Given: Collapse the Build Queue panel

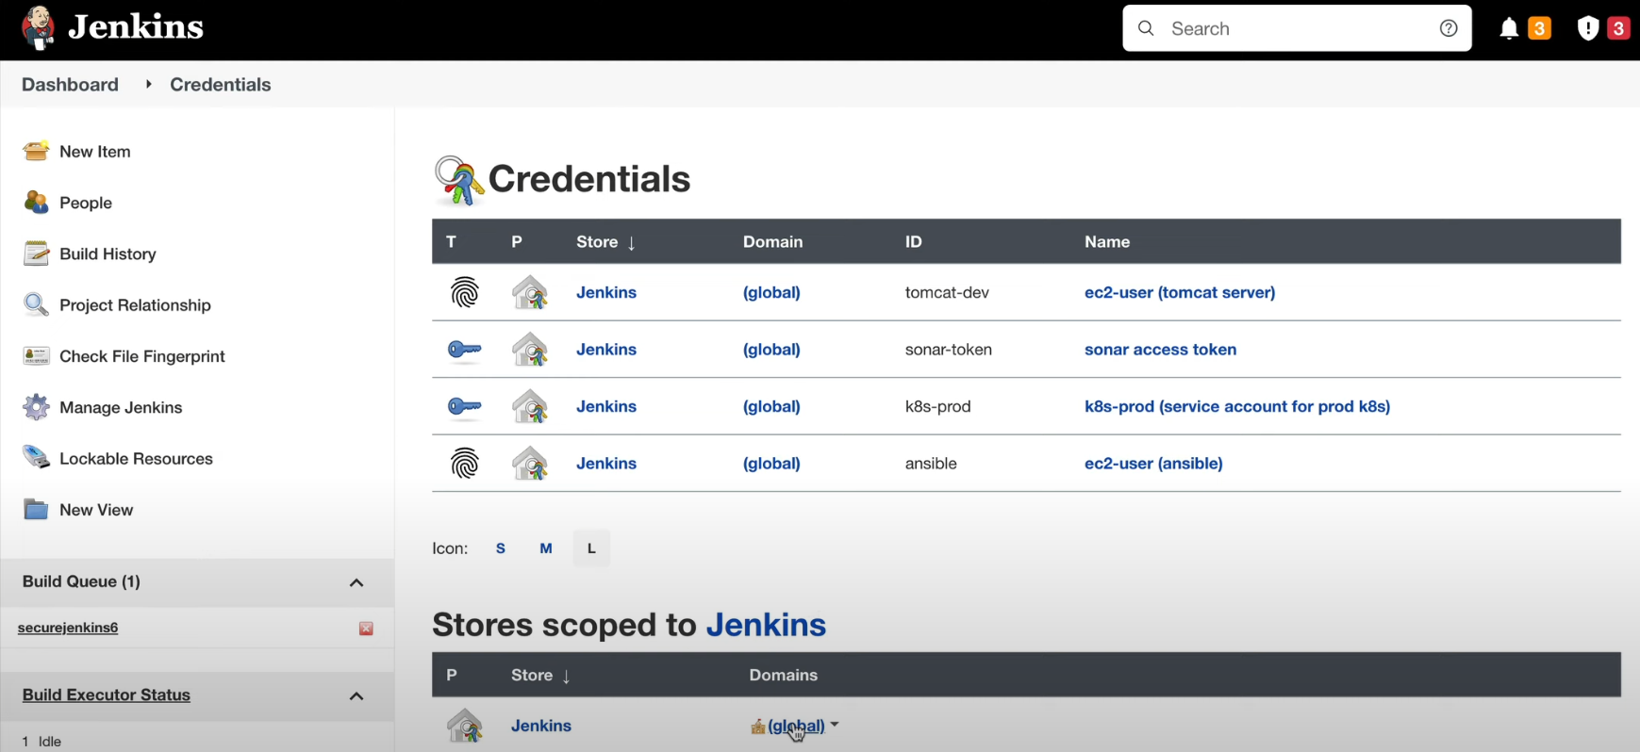Looking at the screenshot, I should click(356, 582).
